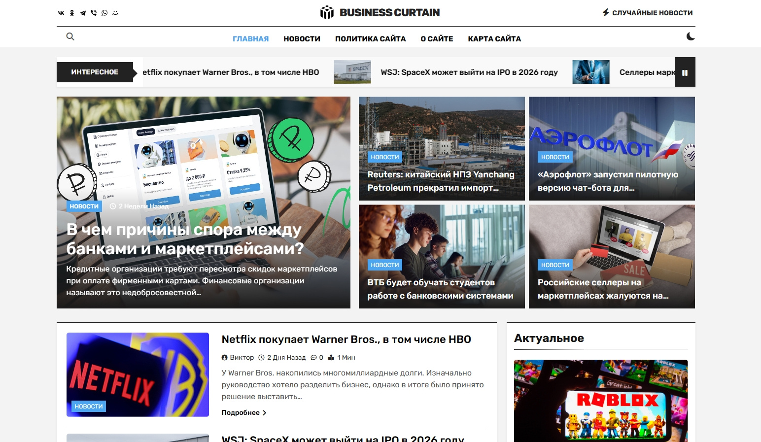Open comments count on Netflix article
The image size is (761, 442).
click(317, 358)
